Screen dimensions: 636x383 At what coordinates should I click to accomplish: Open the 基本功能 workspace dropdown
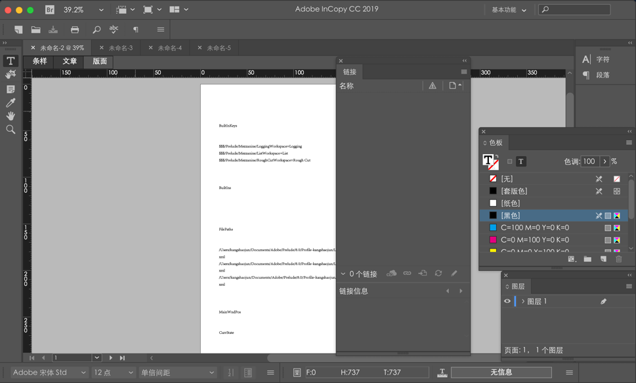click(x=509, y=10)
